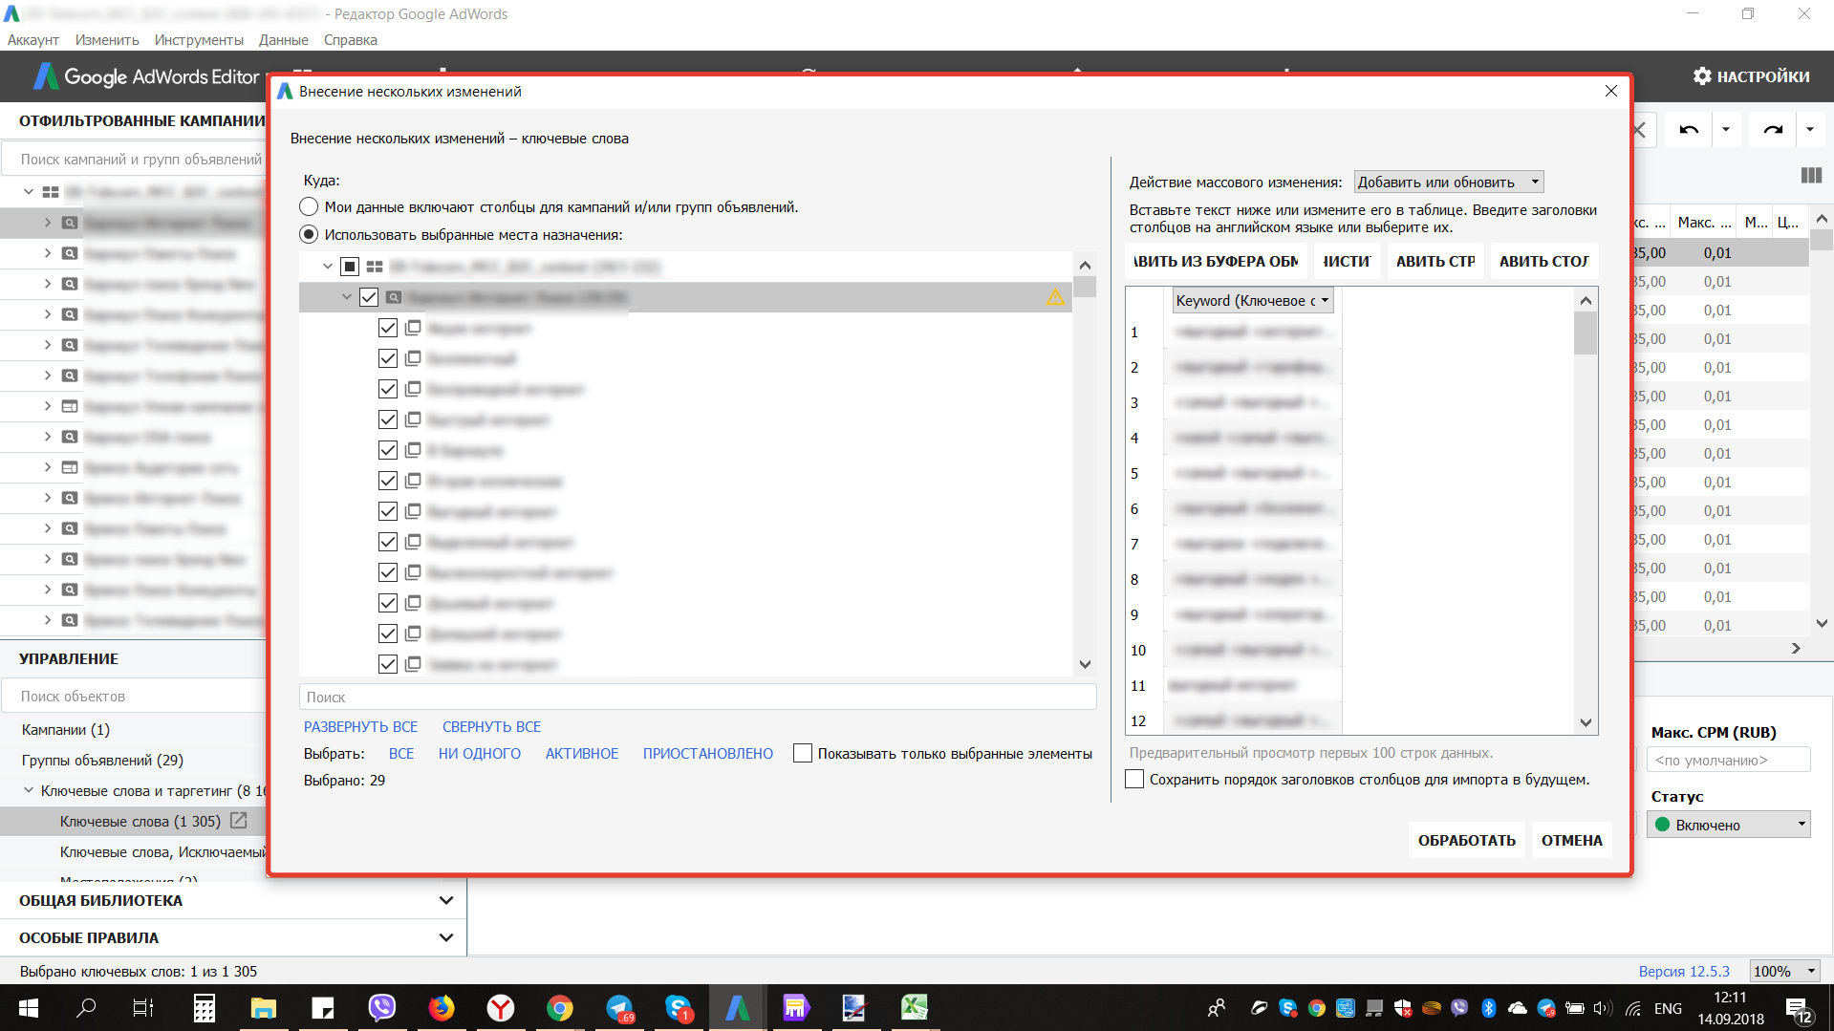Click the ОБРАБОТАТЬ button
1834x1031 pixels.
1466,840
